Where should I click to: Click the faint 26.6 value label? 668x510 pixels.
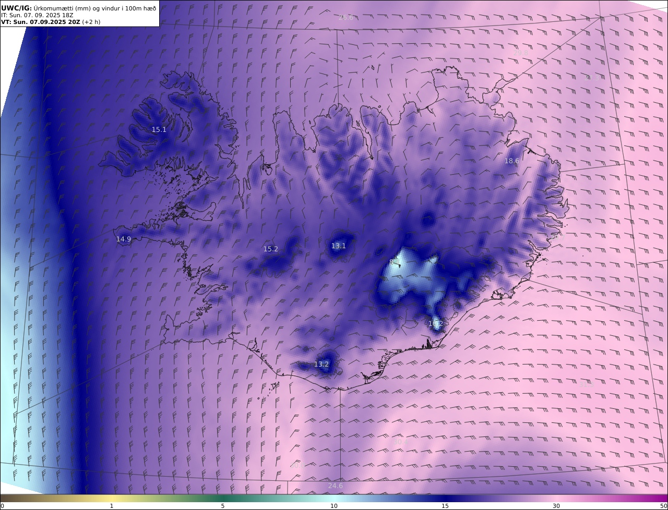point(346,18)
